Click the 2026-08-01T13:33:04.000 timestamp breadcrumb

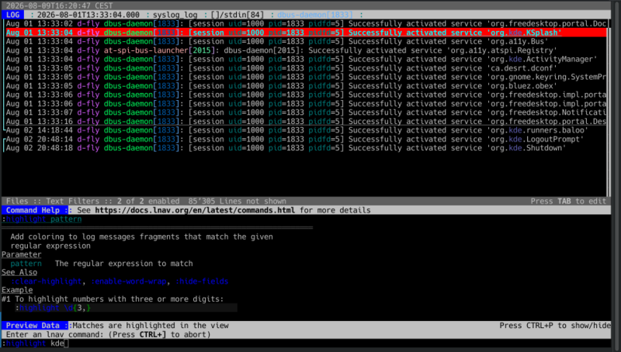[x=88, y=15]
